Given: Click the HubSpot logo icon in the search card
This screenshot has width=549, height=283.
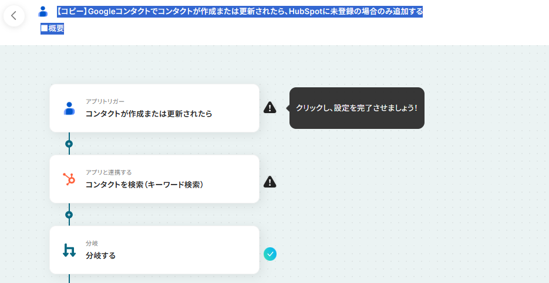Looking at the screenshot, I should click(x=69, y=179).
